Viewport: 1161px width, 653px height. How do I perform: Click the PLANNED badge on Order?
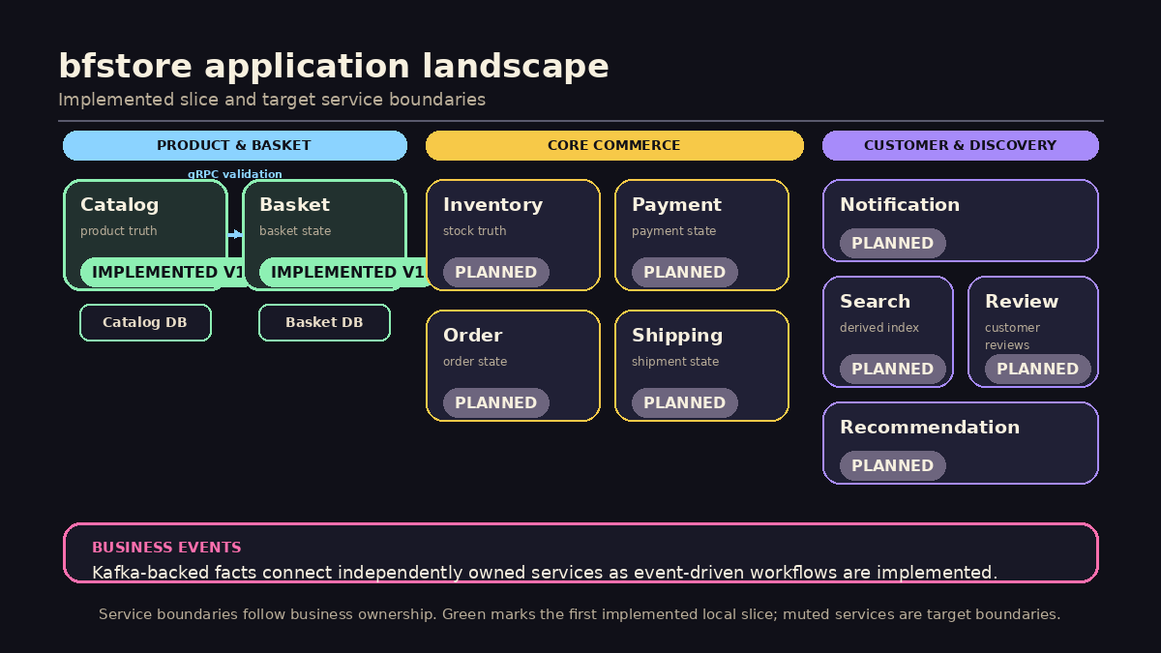coord(496,402)
